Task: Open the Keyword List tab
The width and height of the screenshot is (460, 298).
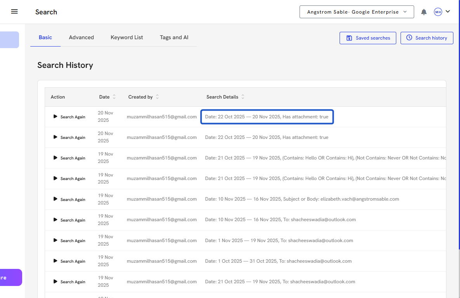Action: [127, 38]
